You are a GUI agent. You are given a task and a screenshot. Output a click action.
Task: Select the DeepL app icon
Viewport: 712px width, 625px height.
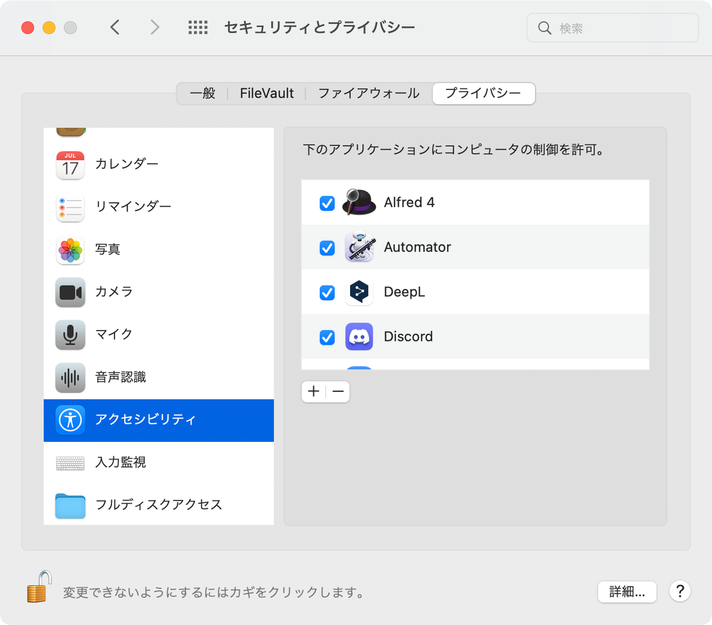359,292
